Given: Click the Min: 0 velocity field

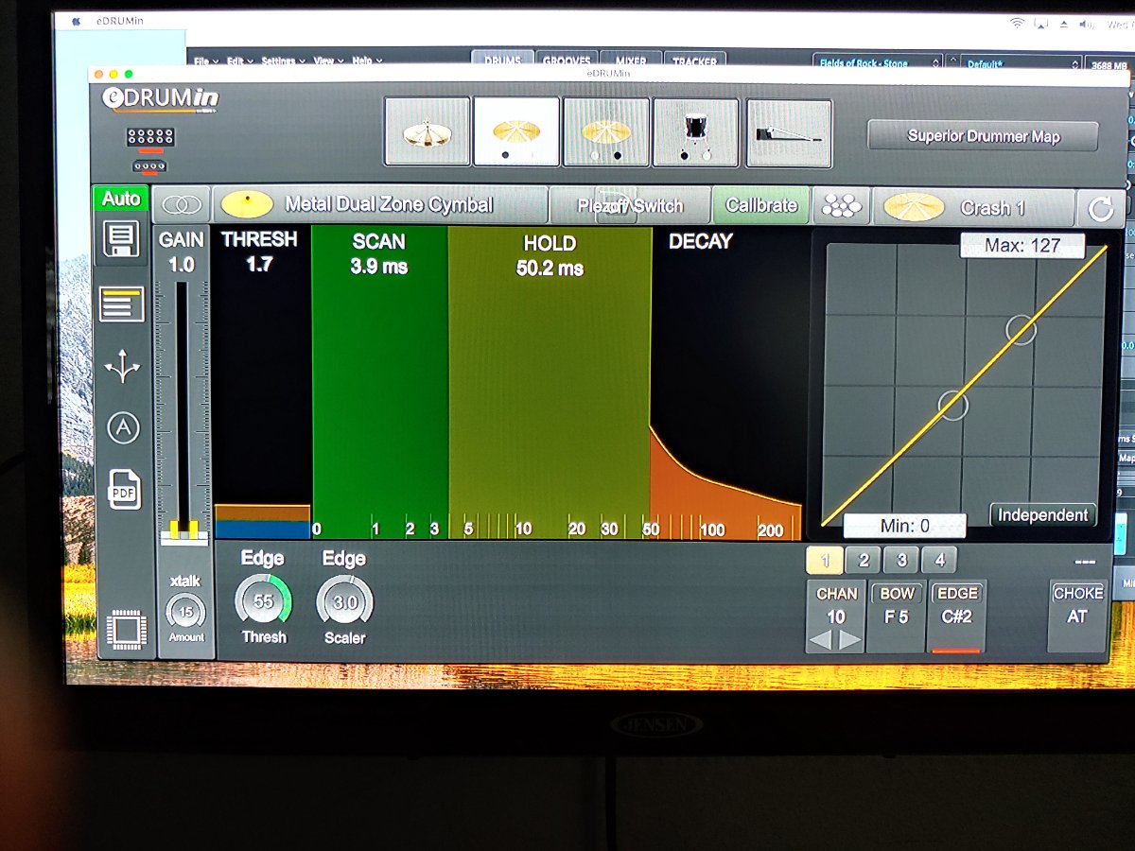Looking at the screenshot, I should 904,526.
